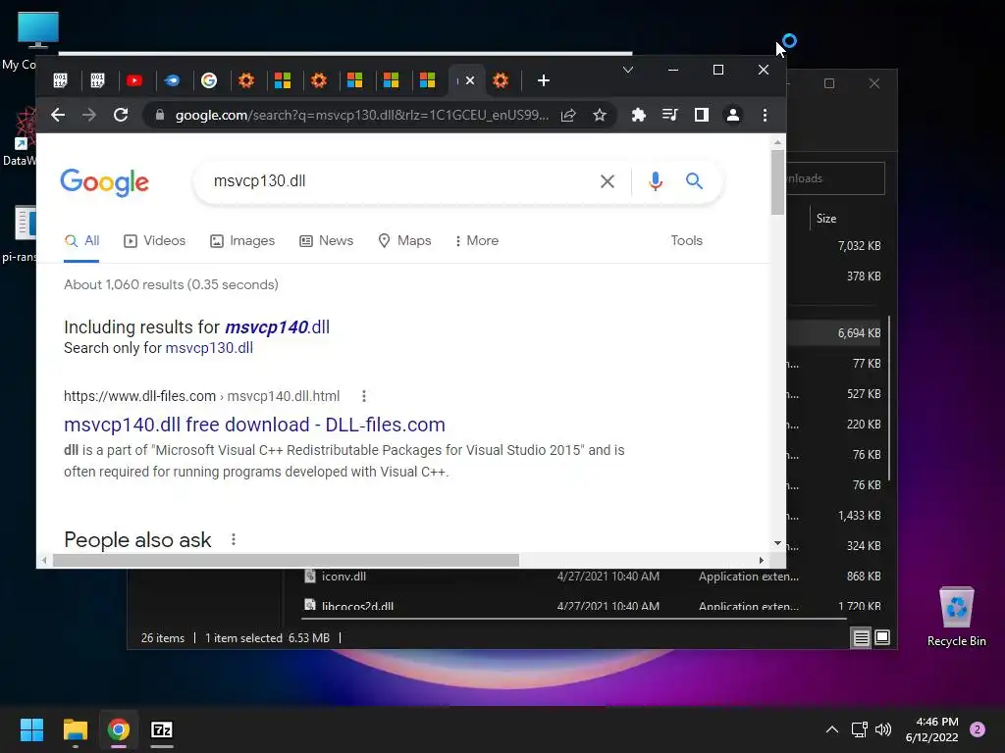Open the Recycle Bin desktop icon
This screenshot has width=1005, height=753.
tap(956, 617)
